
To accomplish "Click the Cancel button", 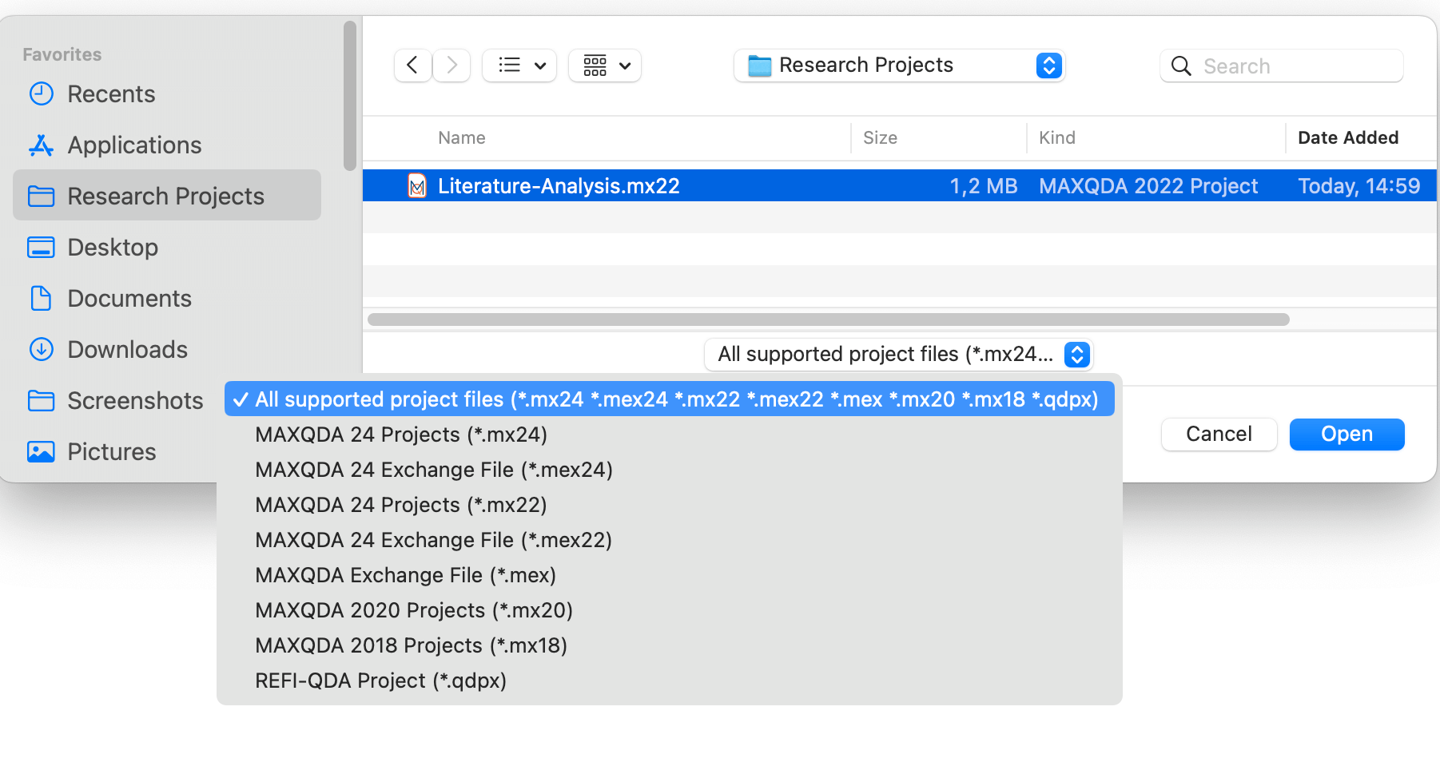I will [1219, 435].
